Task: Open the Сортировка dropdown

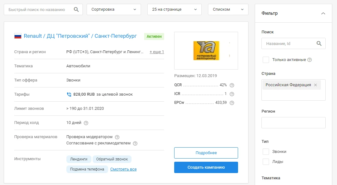Action: pos(114,9)
